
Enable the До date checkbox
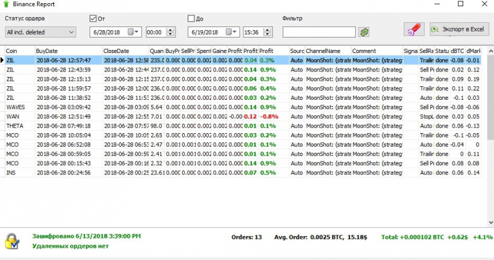click(x=191, y=18)
